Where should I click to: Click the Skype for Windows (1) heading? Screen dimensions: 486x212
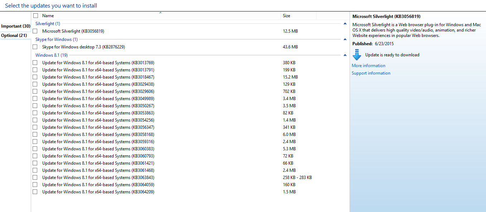point(57,39)
